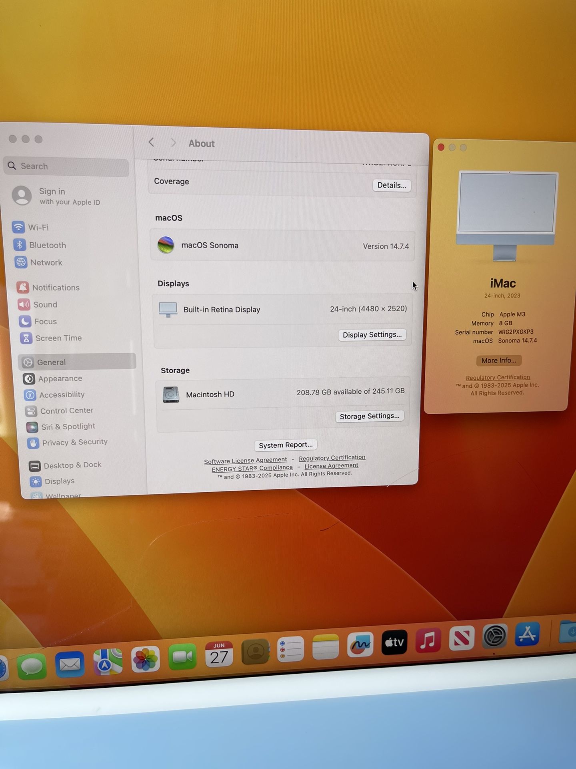Click the 208.78 GB available storage text
The width and height of the screenshot is (576, 769).
[350, 392]
